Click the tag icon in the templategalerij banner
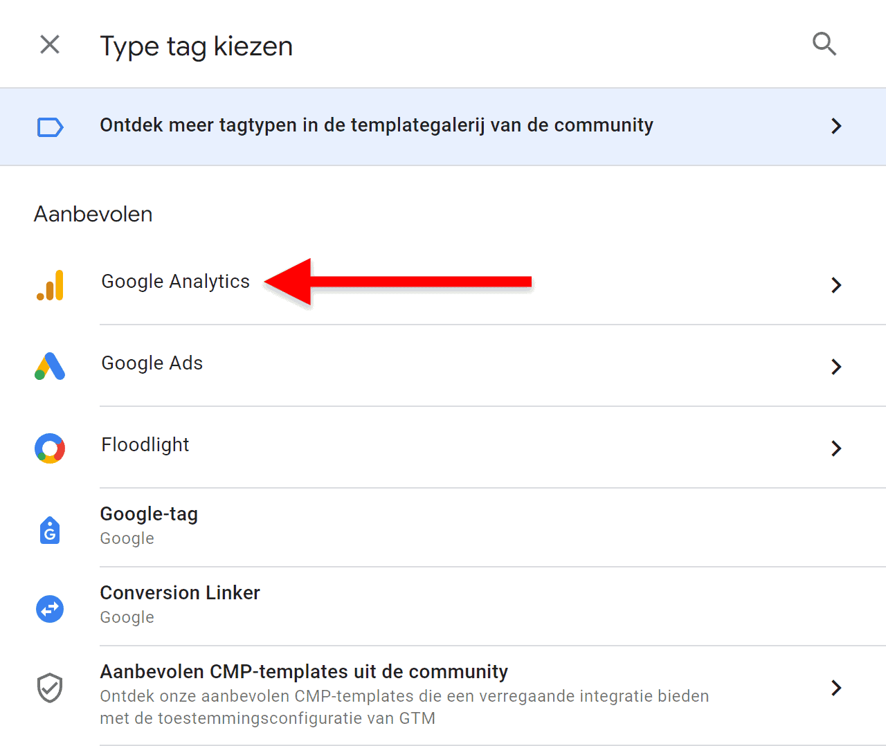 click(x=49, y=127)
